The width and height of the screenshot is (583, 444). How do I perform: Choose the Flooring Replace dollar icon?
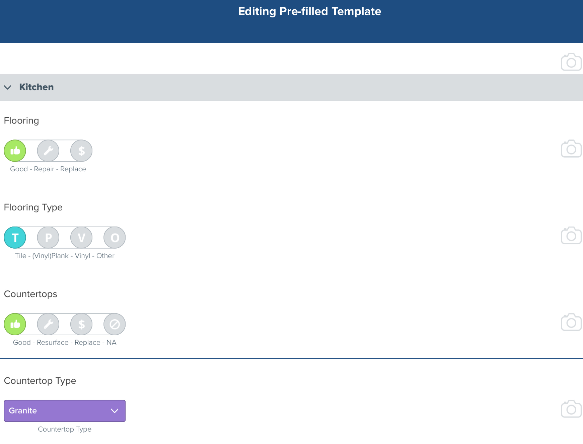(x=81, y=151)
